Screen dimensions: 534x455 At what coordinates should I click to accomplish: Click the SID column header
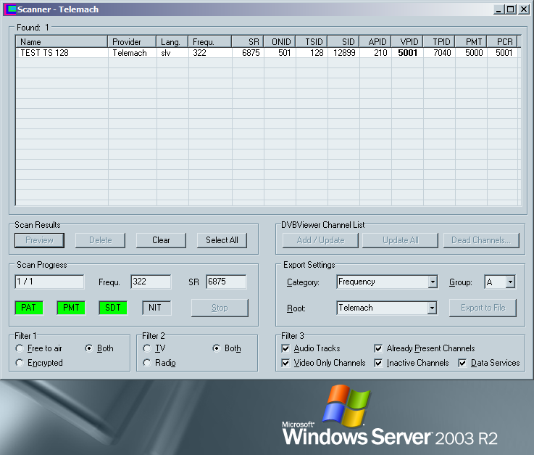click(x=344, y=42)
